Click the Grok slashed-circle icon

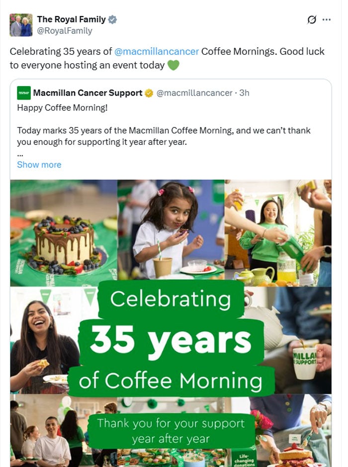[312, 20]
